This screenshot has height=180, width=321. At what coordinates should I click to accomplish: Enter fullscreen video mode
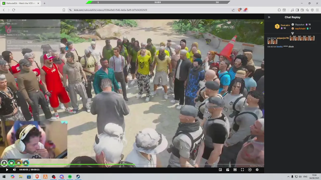pos(242,169)
